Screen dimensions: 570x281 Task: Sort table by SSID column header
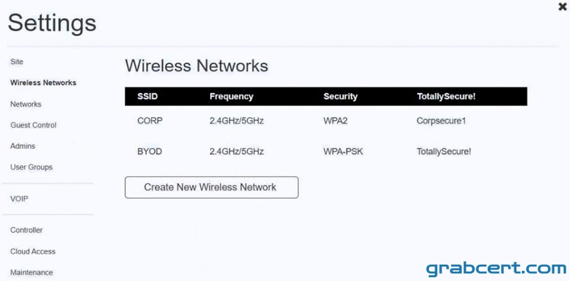click(x=147, y=97)
